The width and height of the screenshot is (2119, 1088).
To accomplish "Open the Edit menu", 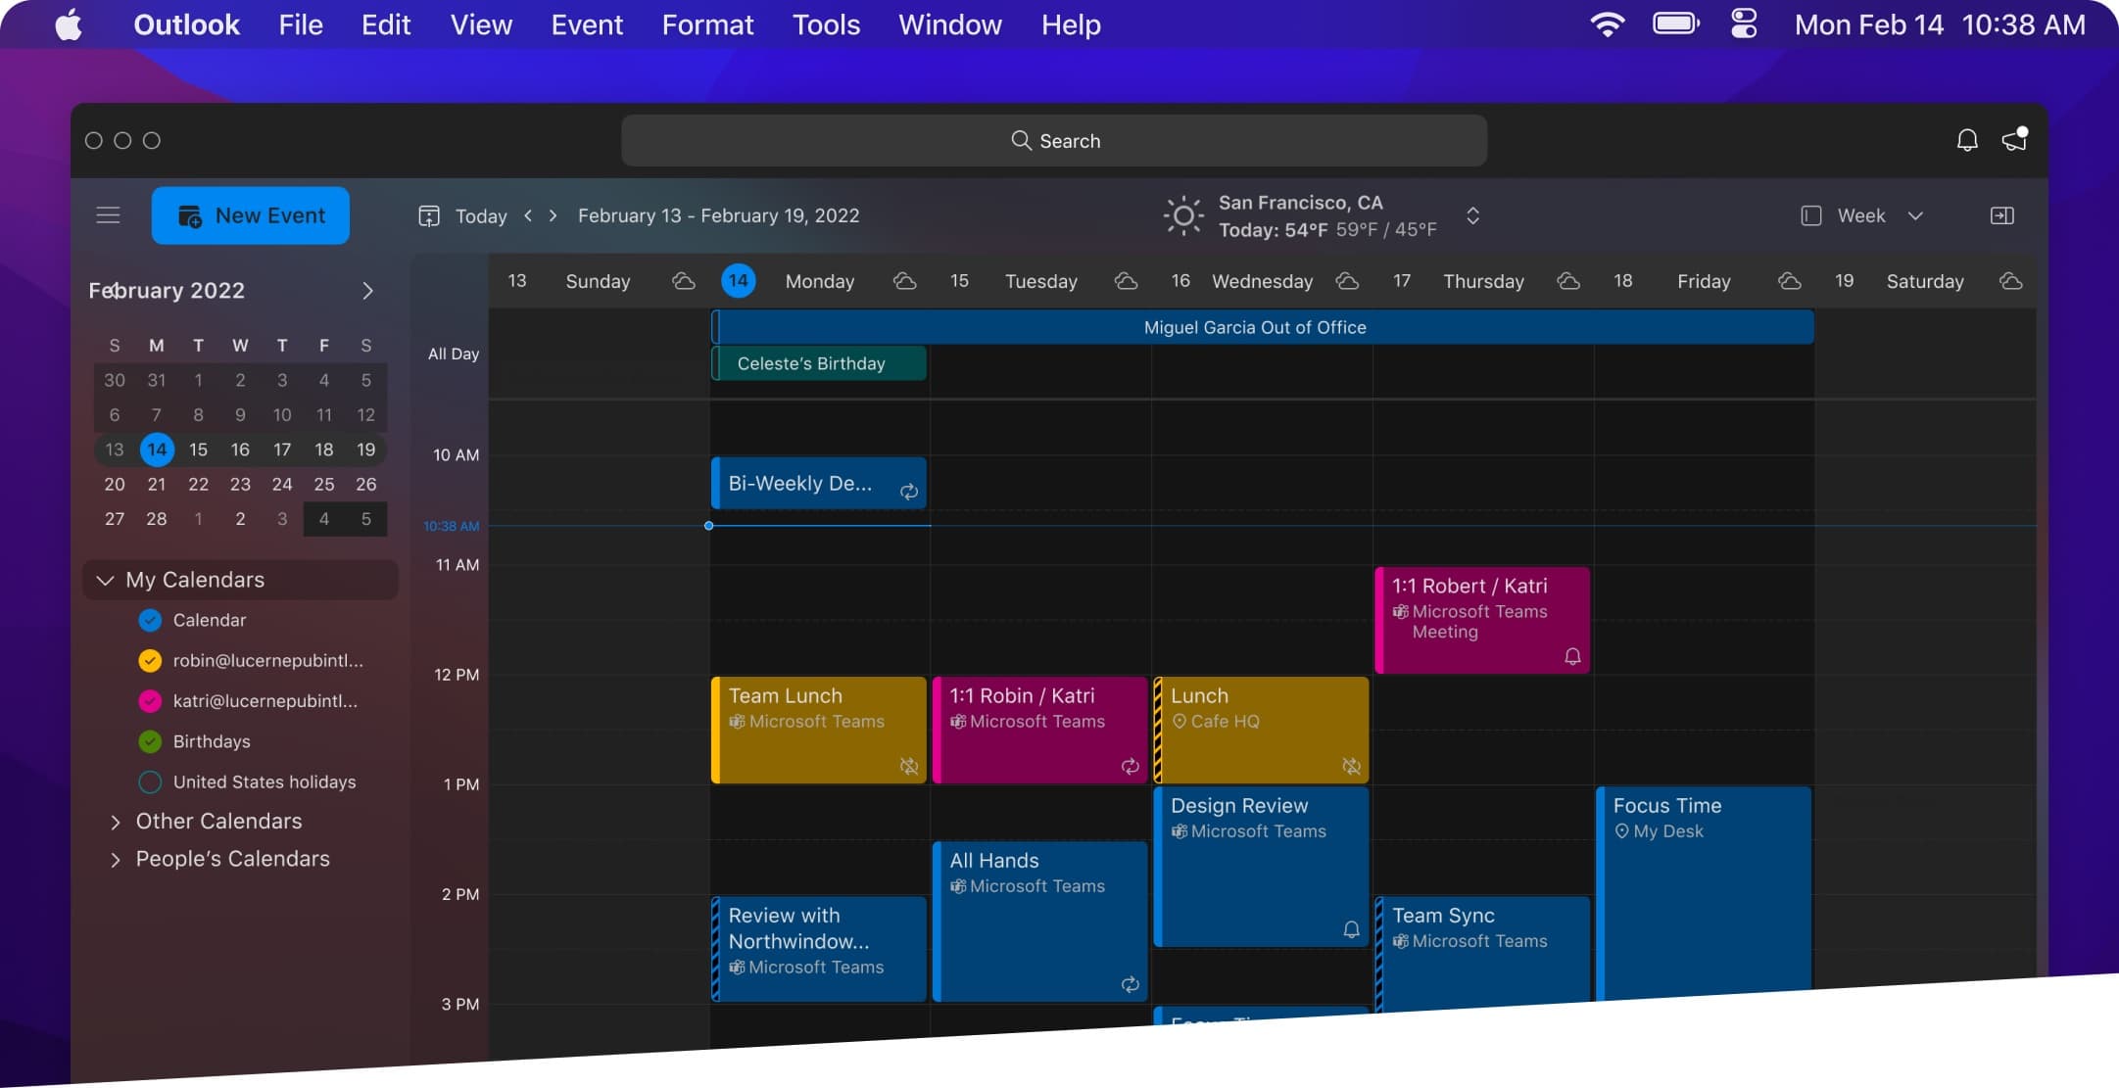I will pyautogui.click(x=386, y=24).
